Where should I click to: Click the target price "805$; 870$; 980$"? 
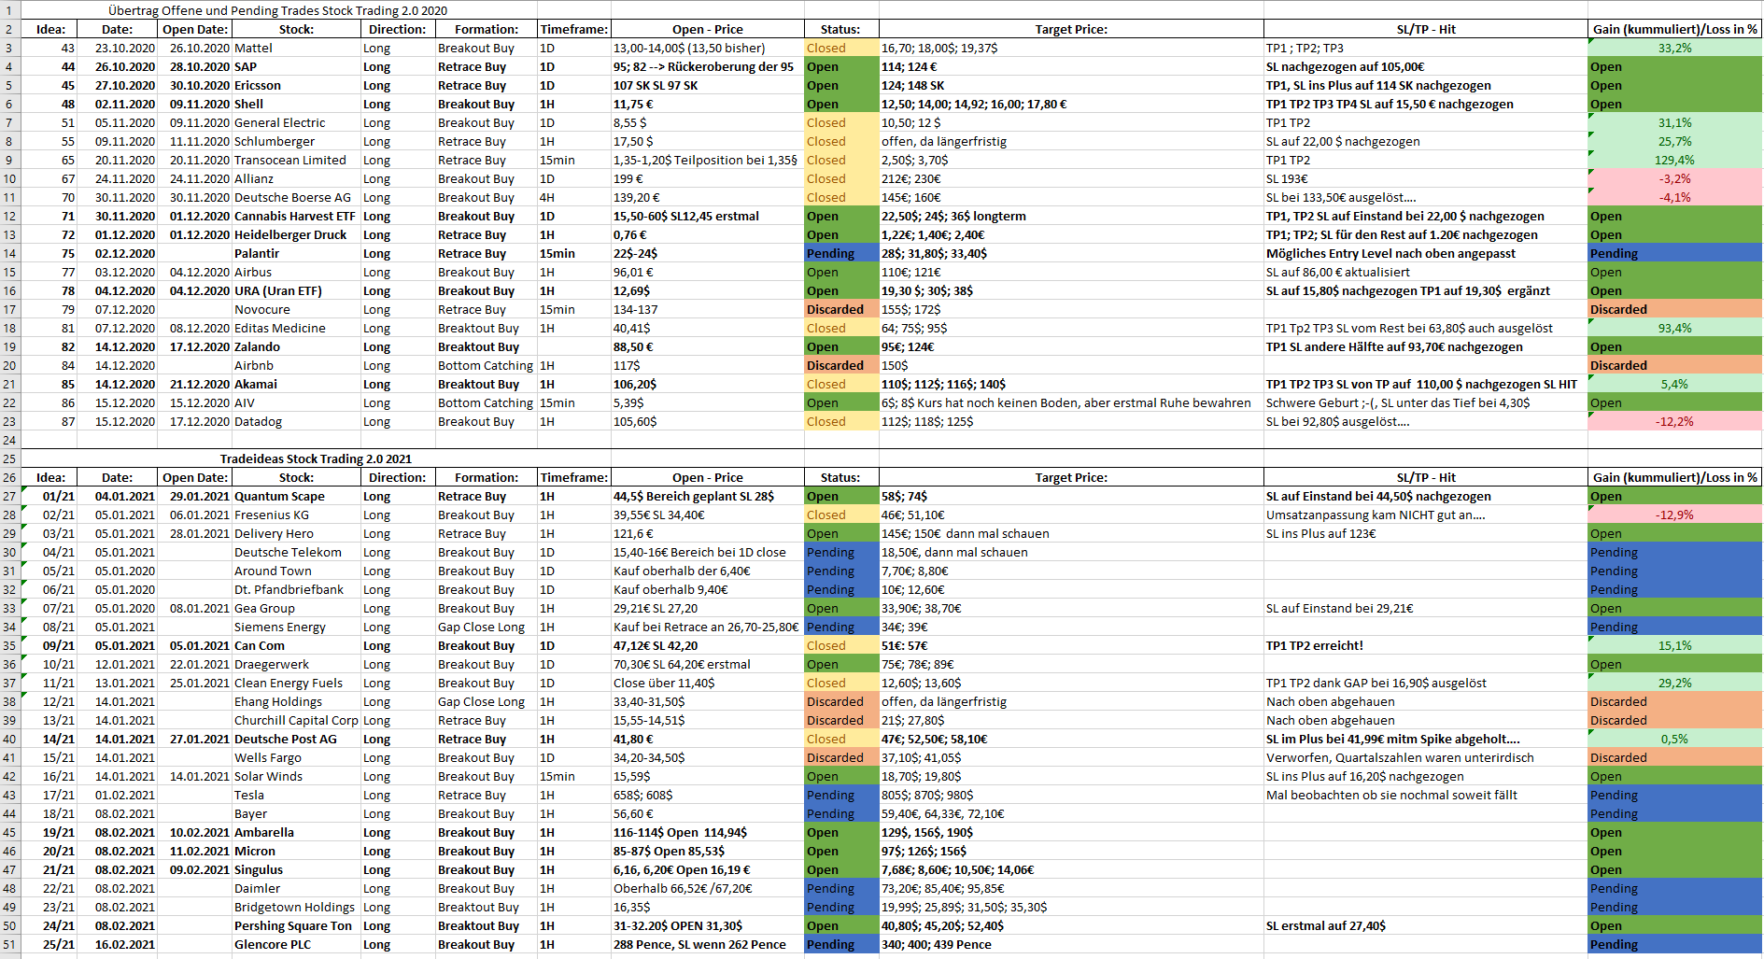coord(1071,795)
